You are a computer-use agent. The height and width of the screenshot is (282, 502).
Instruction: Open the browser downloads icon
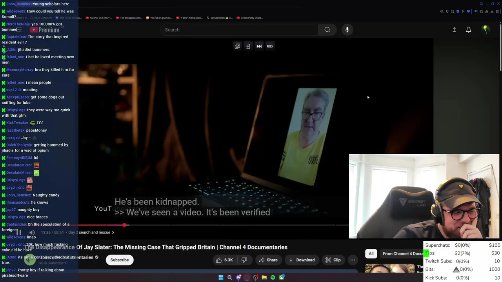492,11
